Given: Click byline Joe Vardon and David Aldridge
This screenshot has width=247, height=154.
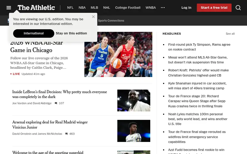Looking at the screenshot, I should pos(32,103).
